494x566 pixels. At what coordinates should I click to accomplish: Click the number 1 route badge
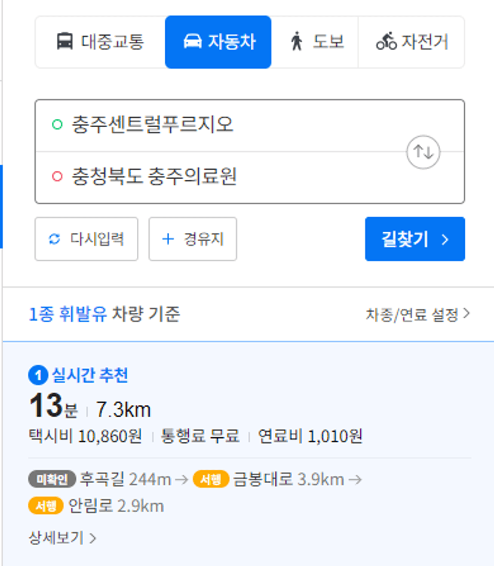click(x=38, y=376)
